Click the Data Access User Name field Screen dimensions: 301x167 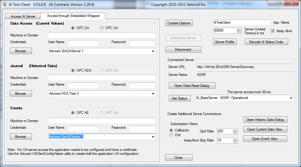tap(83, 43)
